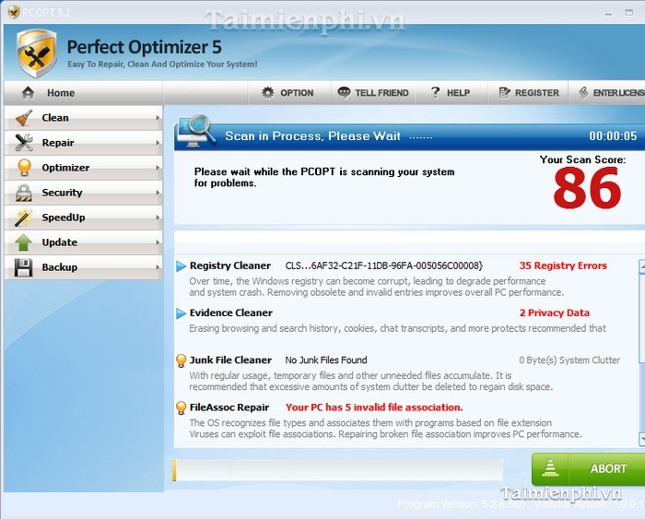Click the Program Version text in status bar
645x519 pixels.
(462, 504)
